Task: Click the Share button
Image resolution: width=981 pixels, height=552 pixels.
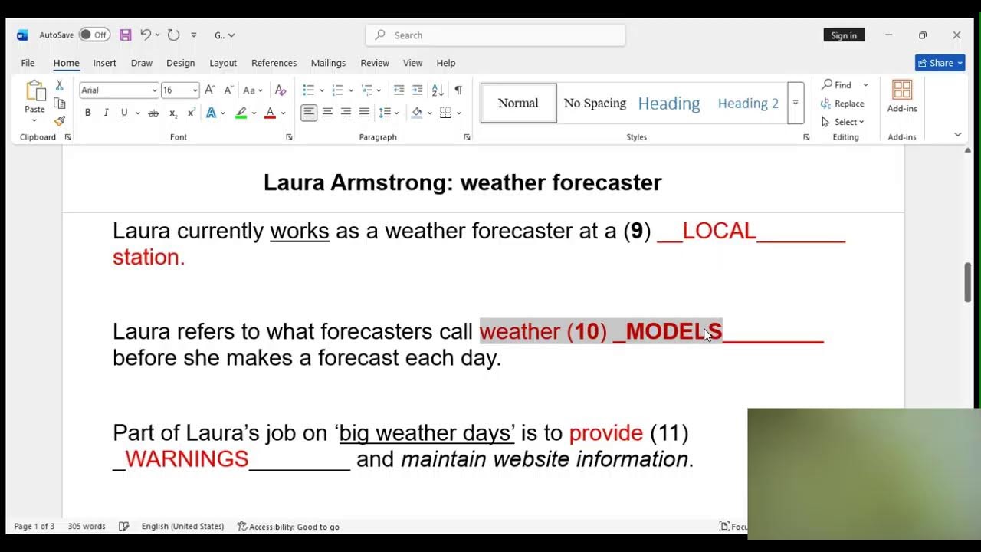Action: [940, 63]
